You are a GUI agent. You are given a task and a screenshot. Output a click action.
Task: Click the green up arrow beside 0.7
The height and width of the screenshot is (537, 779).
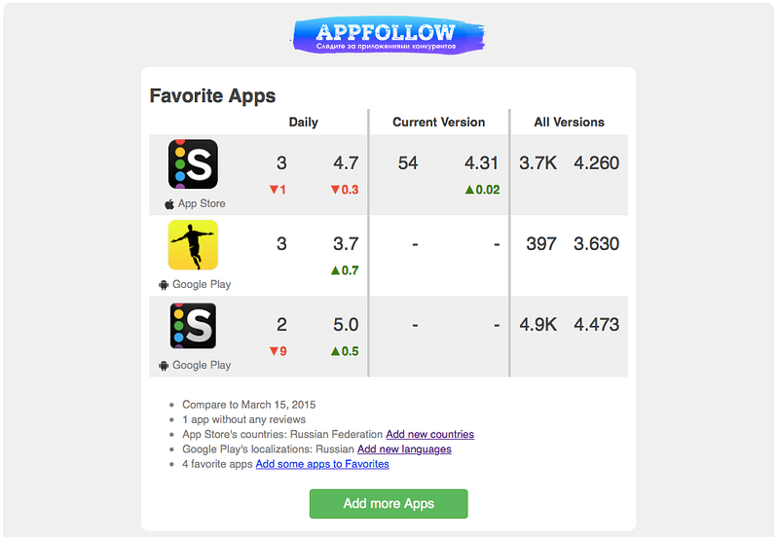[335, 270]
